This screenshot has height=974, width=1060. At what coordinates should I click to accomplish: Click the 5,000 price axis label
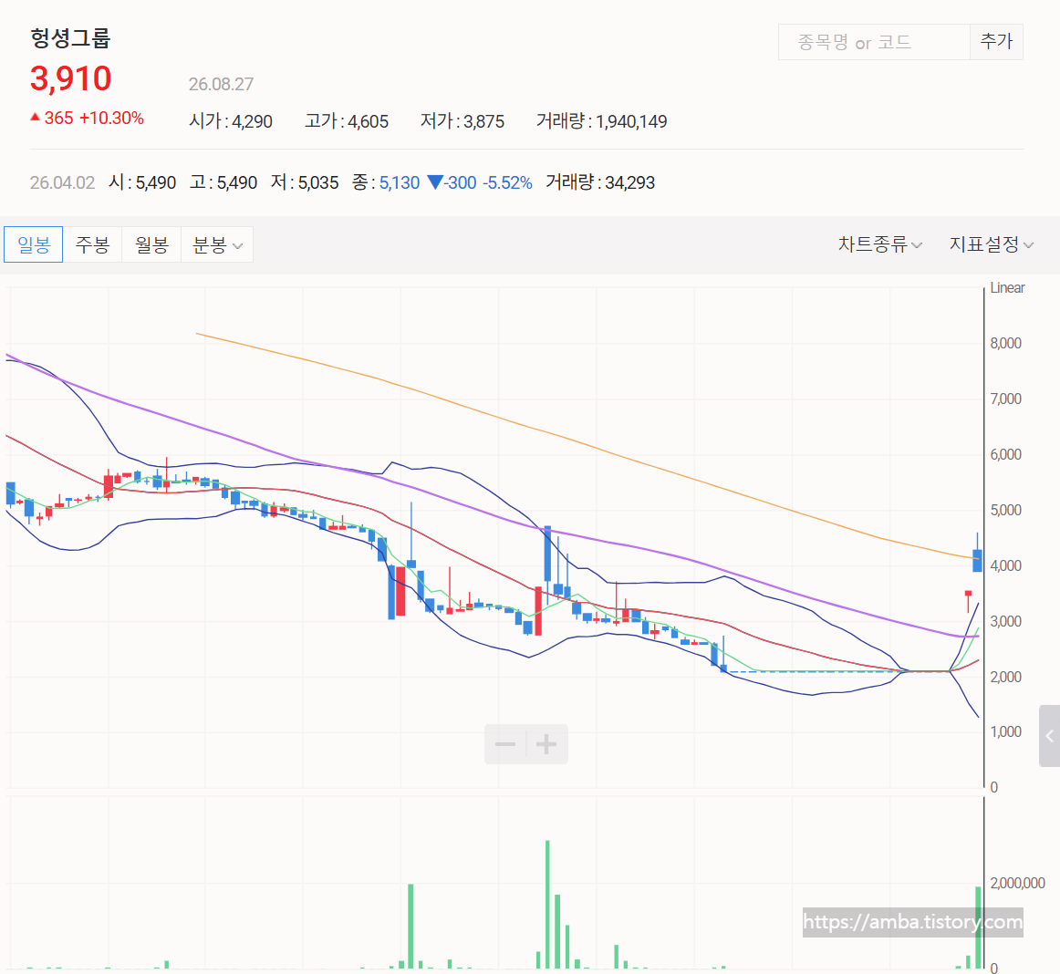1006,511
